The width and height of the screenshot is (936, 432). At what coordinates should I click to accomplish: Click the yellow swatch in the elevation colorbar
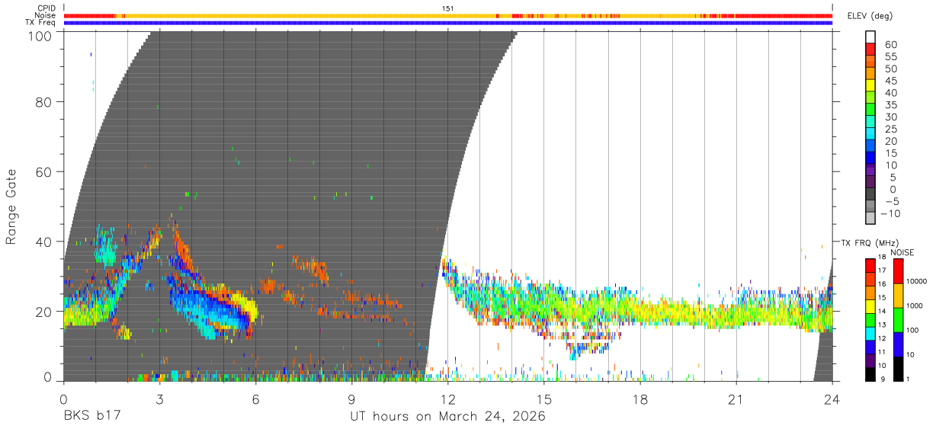point(870,86)
